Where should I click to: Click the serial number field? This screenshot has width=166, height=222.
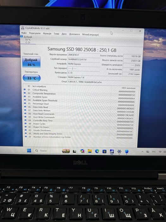click(83, 60)
